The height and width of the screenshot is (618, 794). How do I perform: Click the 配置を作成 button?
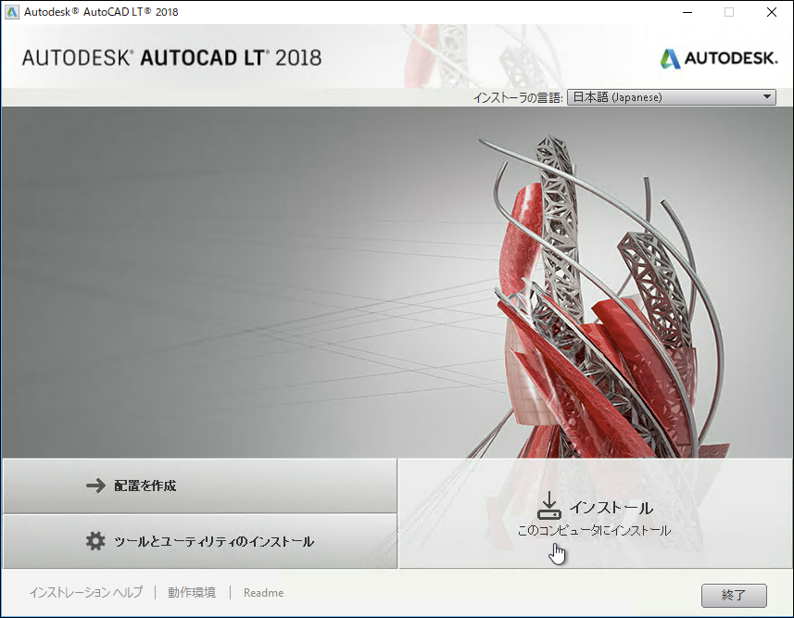(199, 486)
